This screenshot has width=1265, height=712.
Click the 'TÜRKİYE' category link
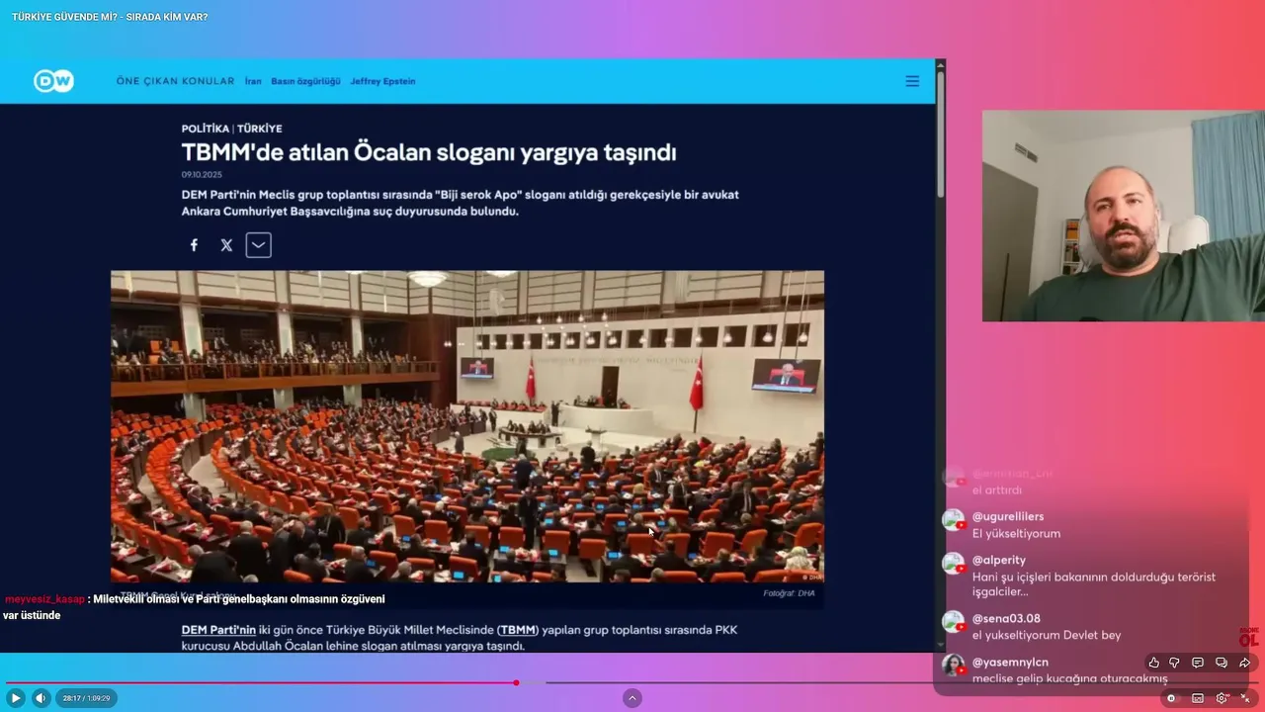point(260,129)
